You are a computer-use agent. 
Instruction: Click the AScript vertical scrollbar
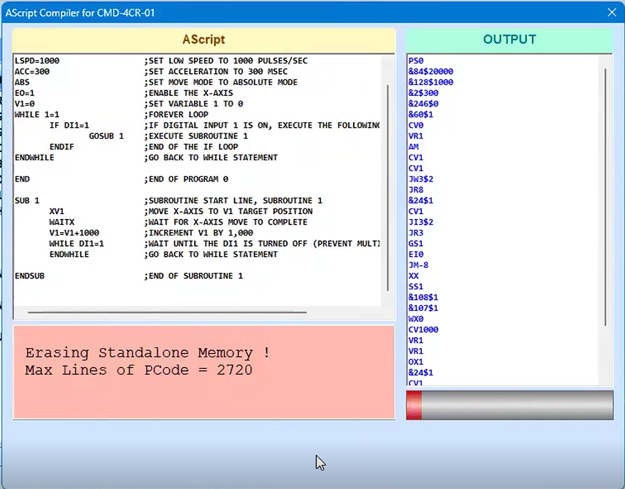click(388, 188)
